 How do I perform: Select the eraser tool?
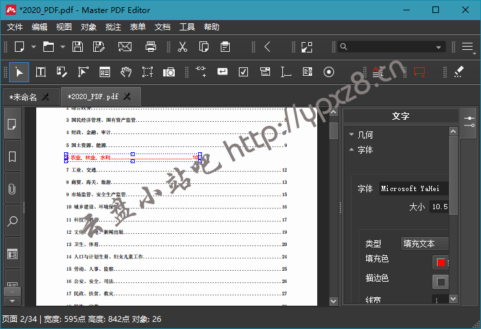458,72
